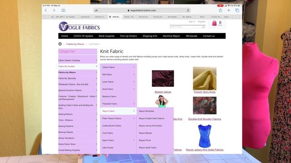Expand the Polar Fleece Fabrics chevron
Viewport: 291px width, 163px height.
pyautogui.click(x=134, y=118)
